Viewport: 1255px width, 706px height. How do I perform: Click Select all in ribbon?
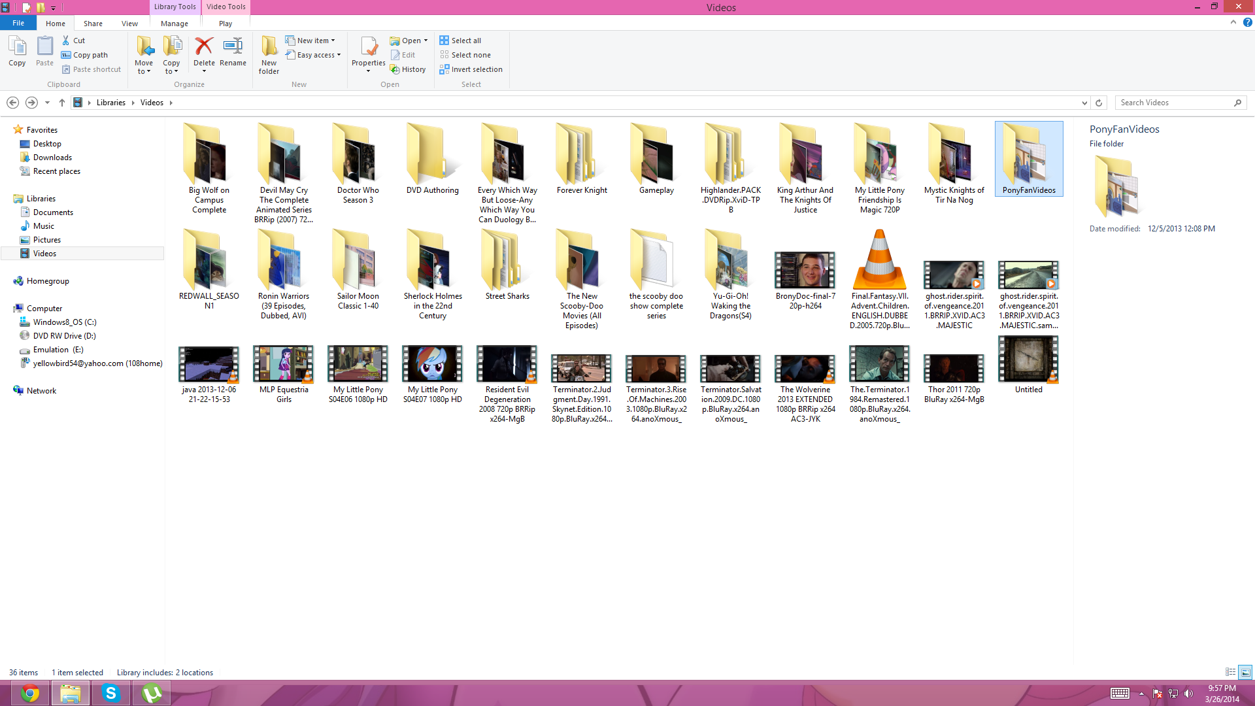tap(460, 41)
